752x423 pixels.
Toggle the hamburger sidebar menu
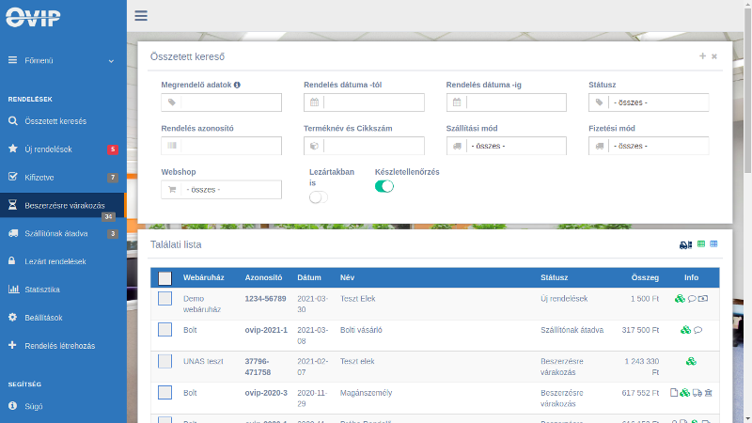coord(141,16)
